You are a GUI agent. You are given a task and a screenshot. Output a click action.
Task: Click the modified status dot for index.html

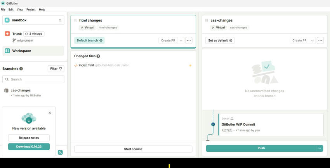tap(190, 65)
